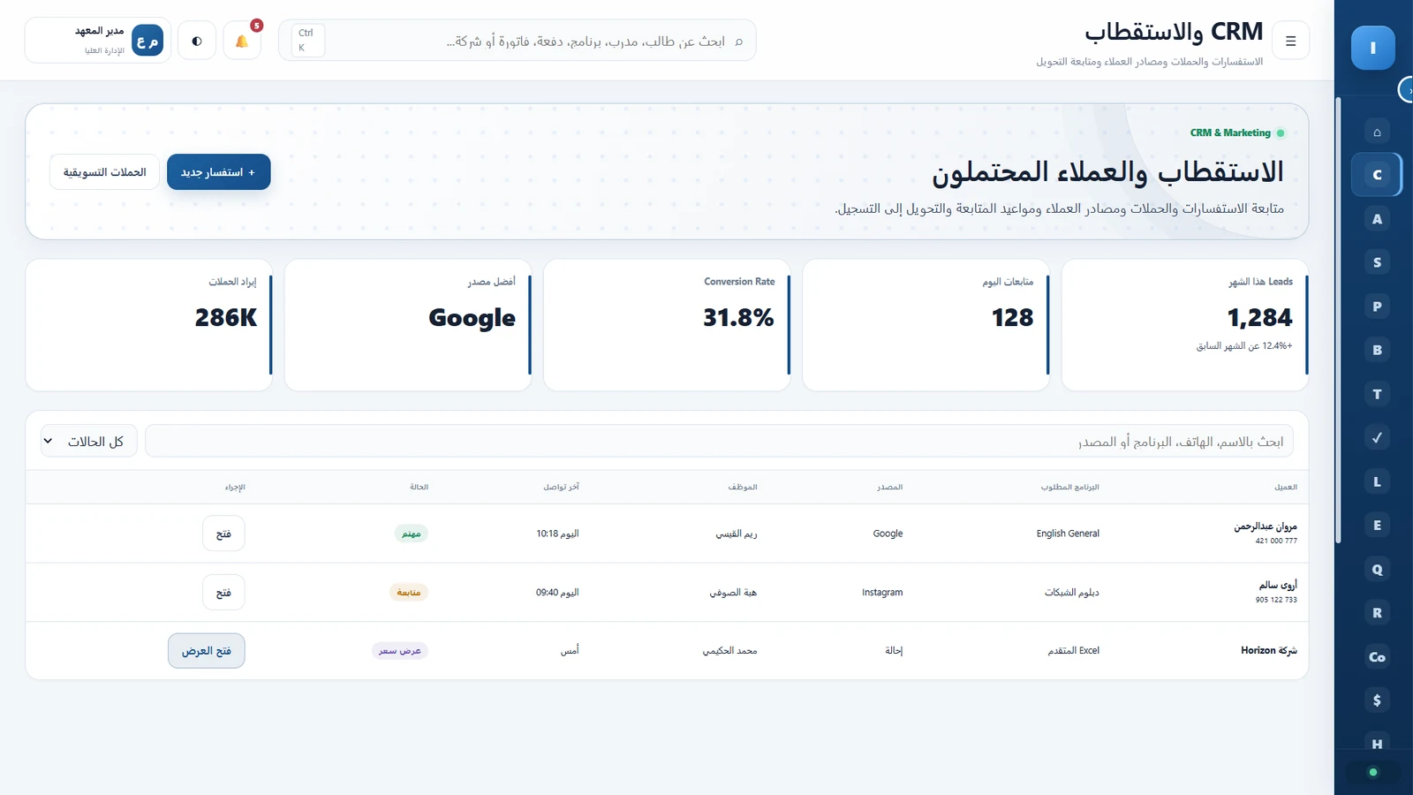The width and height of the screenshot is (1413, 795).
Task: Click customer شركة Horizon
Action: coord(1269,651)
